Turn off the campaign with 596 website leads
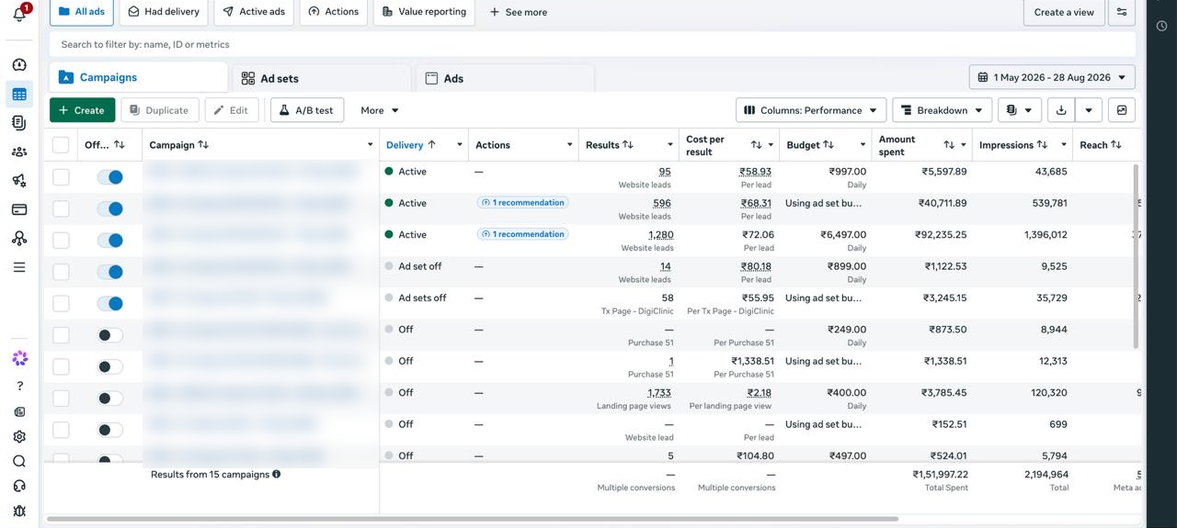The height and width of the screenshot is (528, 1177). click(x=109, y=208)
